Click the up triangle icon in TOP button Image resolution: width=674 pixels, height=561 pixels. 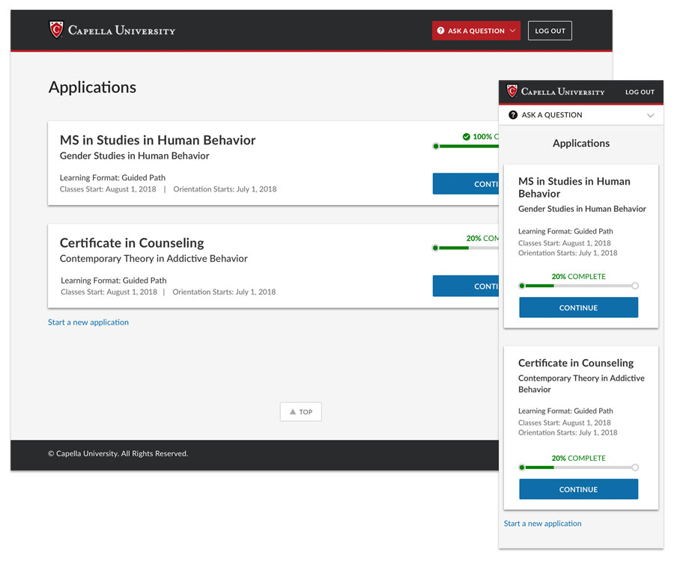[293, 411]
